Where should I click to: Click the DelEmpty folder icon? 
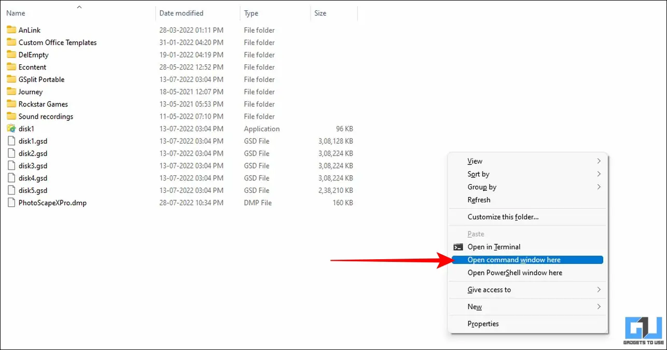point(11,54)
